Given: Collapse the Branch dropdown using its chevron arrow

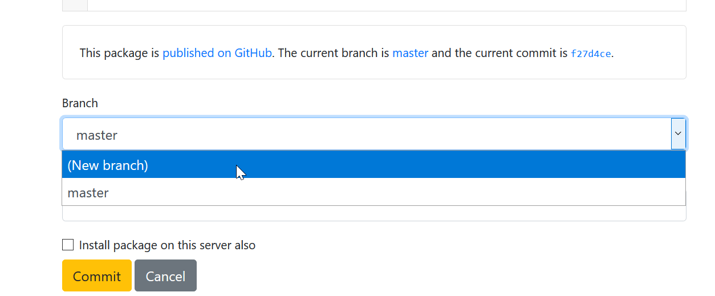Looking at the screenshot, I should tap(678, 133).
